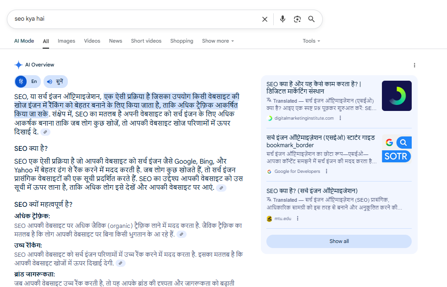Open the Short videos tab
This screenshot has height=287, width=447.
point(146,41)
